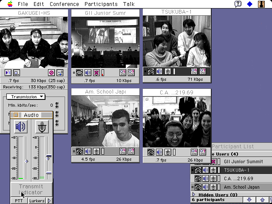Hide the C.A. ...219.69 video using its eye icon
272x204 pixels.
[x=150, y=152]
